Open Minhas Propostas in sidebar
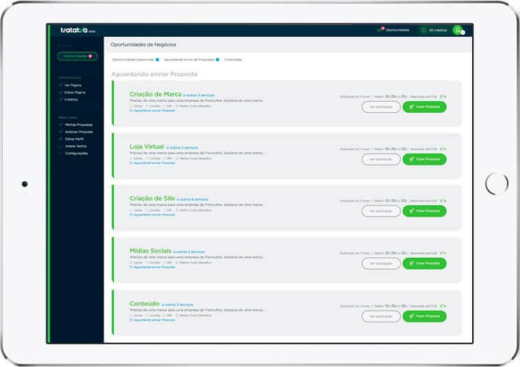 pos(79,125)
